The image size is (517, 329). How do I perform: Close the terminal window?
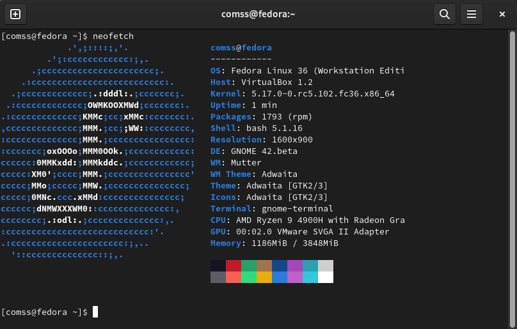pos(502,14)
